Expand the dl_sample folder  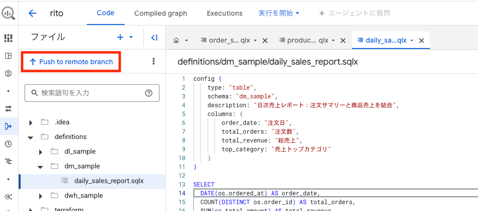(x=41, y=152)
